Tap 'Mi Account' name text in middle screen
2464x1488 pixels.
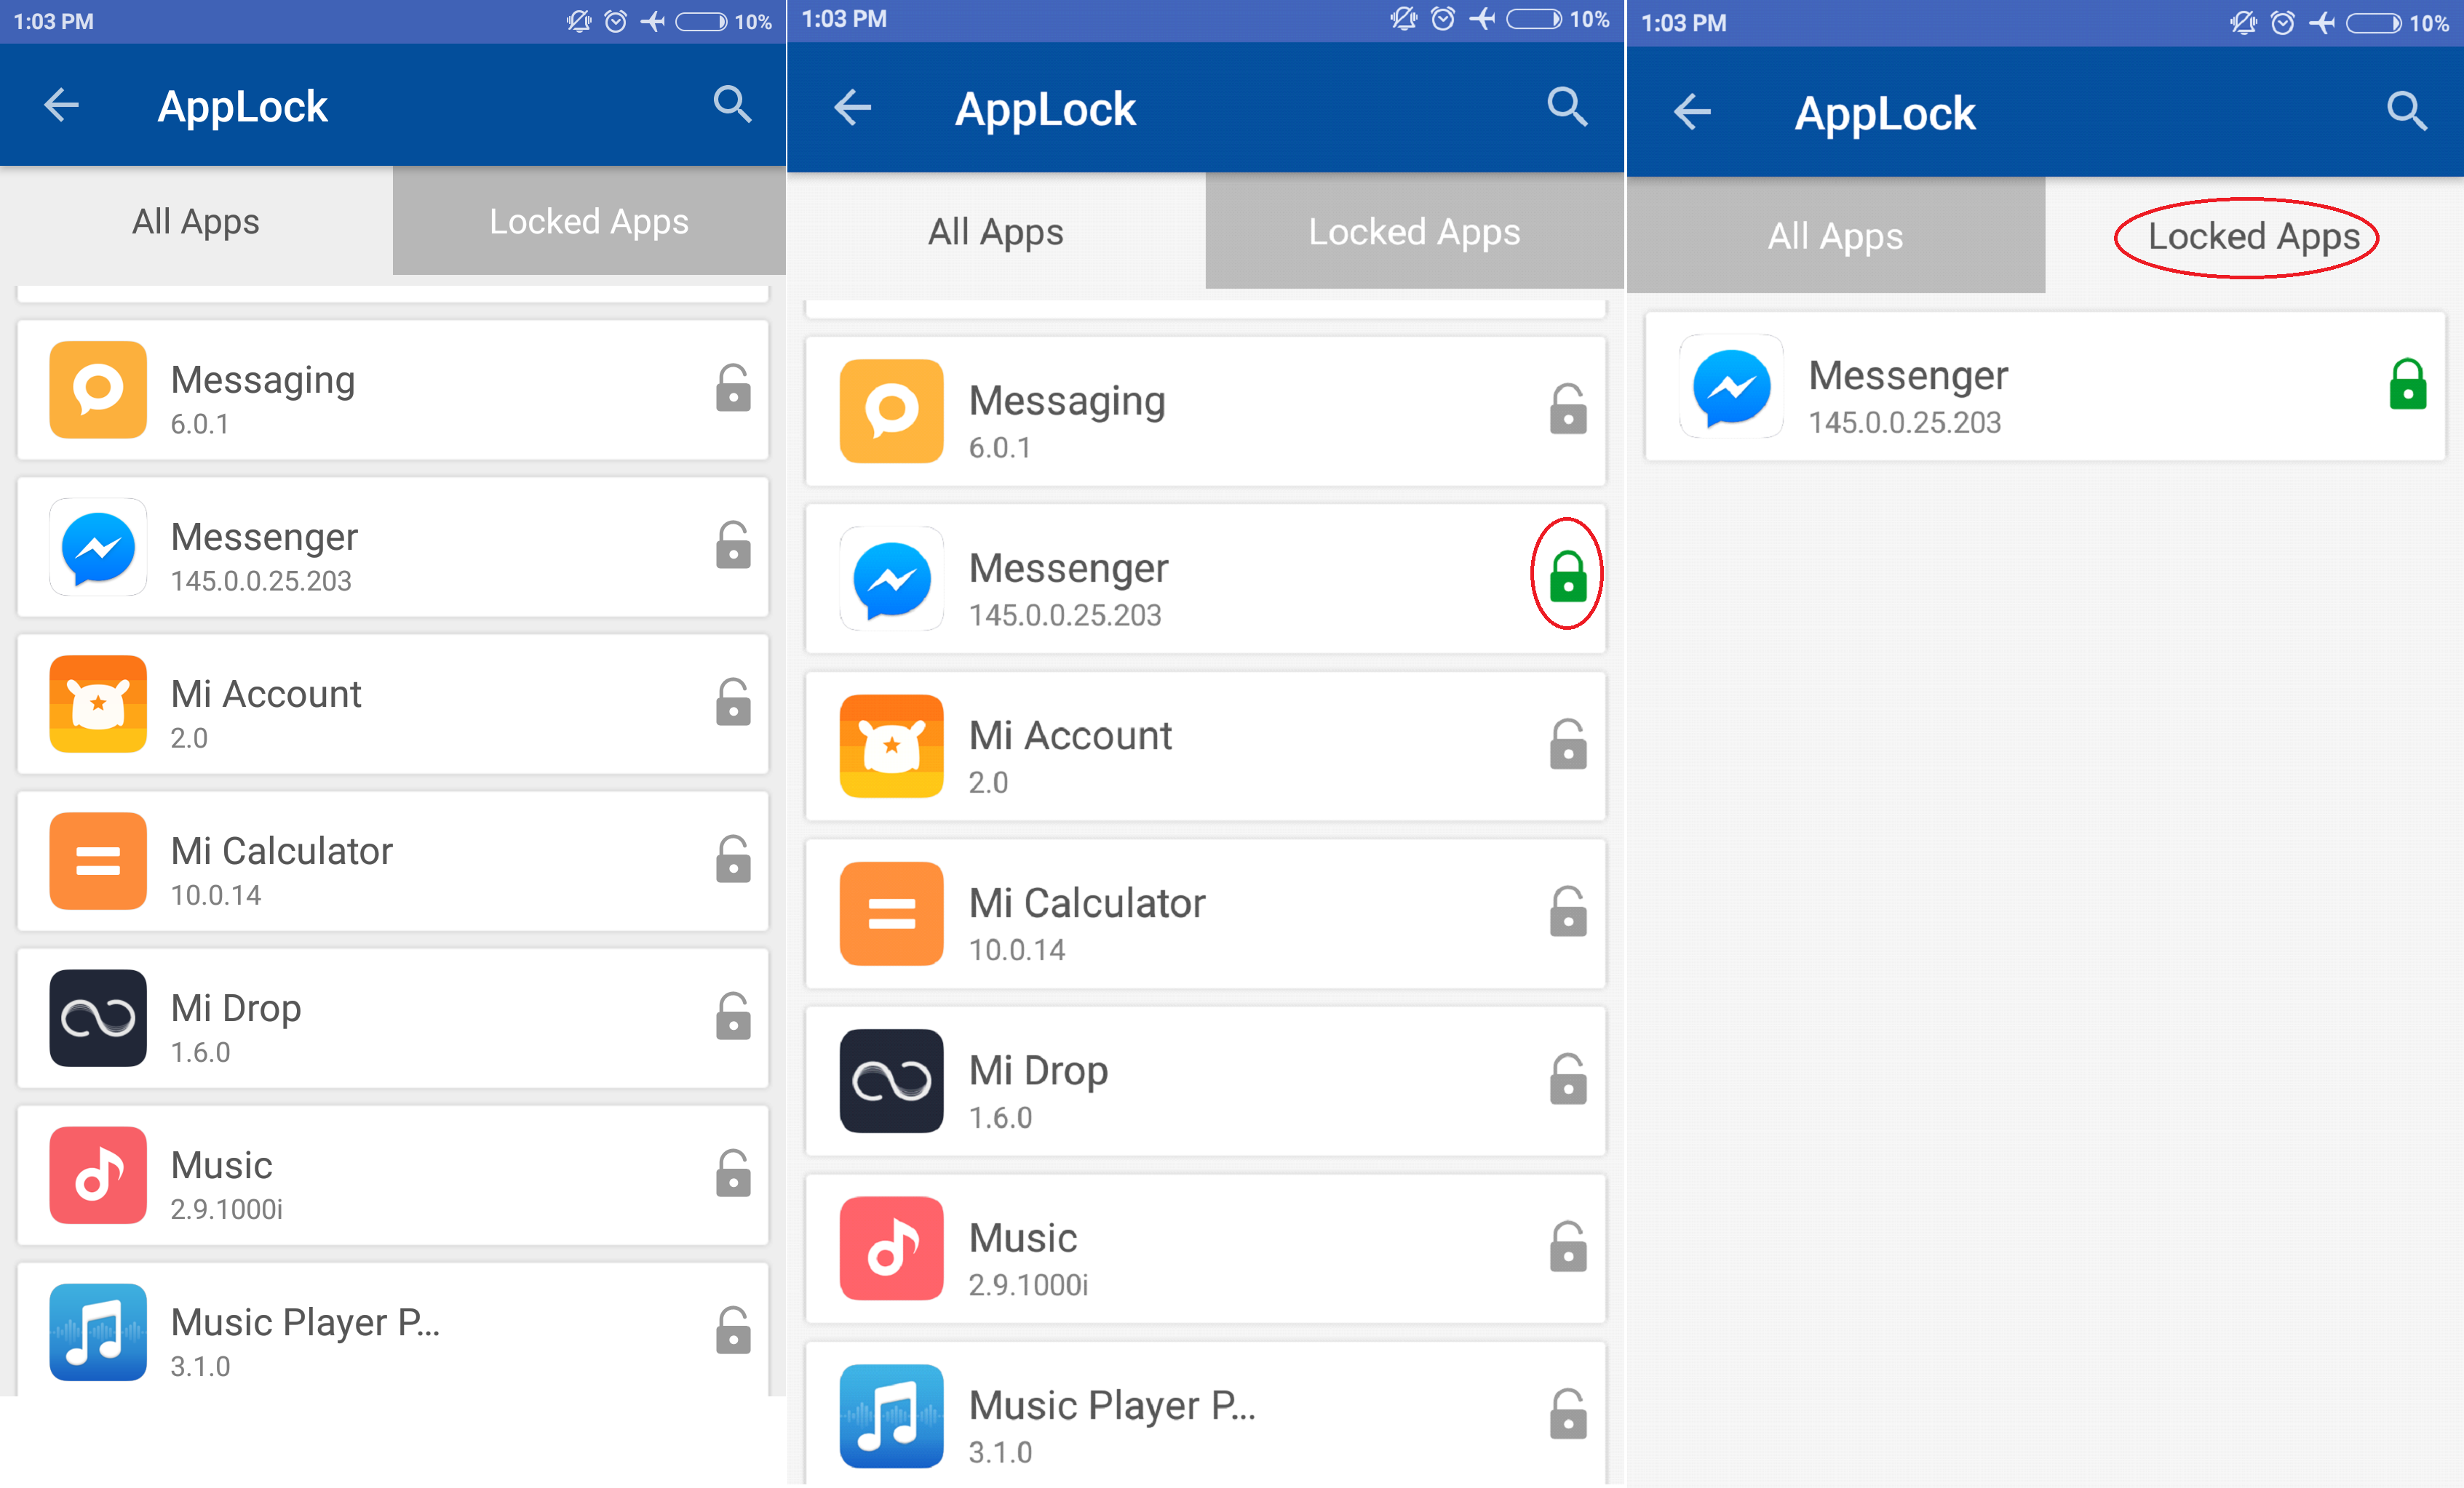[1070, 735]
